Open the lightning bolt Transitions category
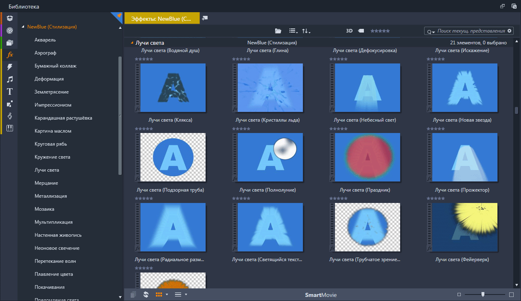Viewport: 521px width, 301px height. pos(10,67)
